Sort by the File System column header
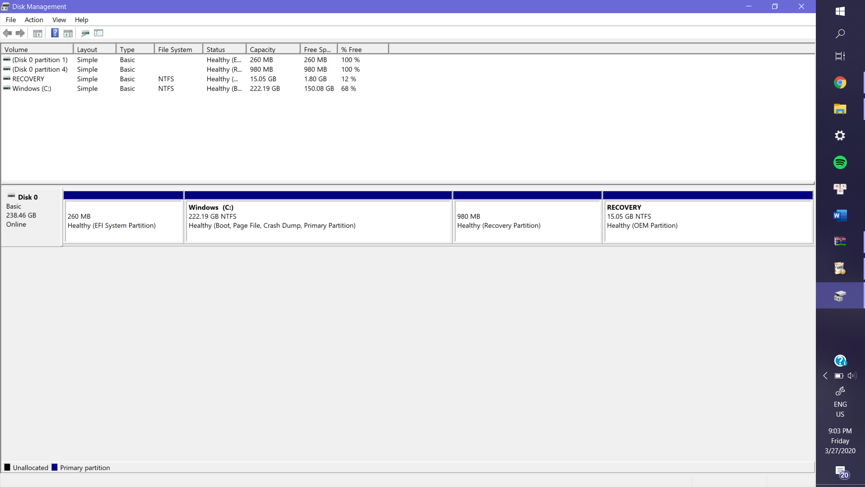Image resolution: width=865 pixels, height=487 pixels. [178, 49]
